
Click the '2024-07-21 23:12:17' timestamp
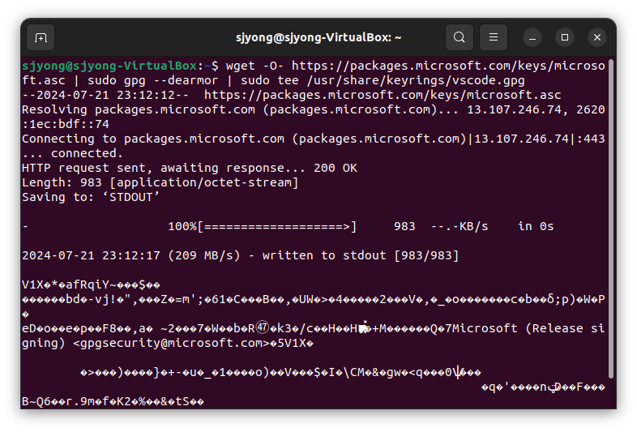pos(91,256)
